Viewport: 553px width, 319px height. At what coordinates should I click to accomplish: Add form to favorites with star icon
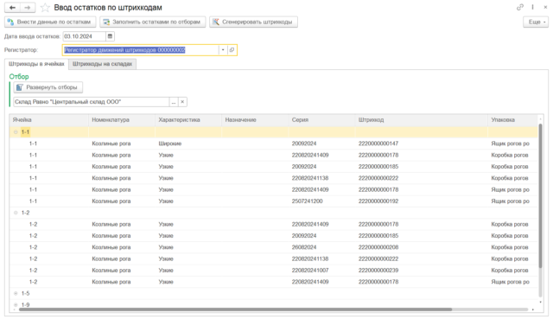[x=45, y=8]
